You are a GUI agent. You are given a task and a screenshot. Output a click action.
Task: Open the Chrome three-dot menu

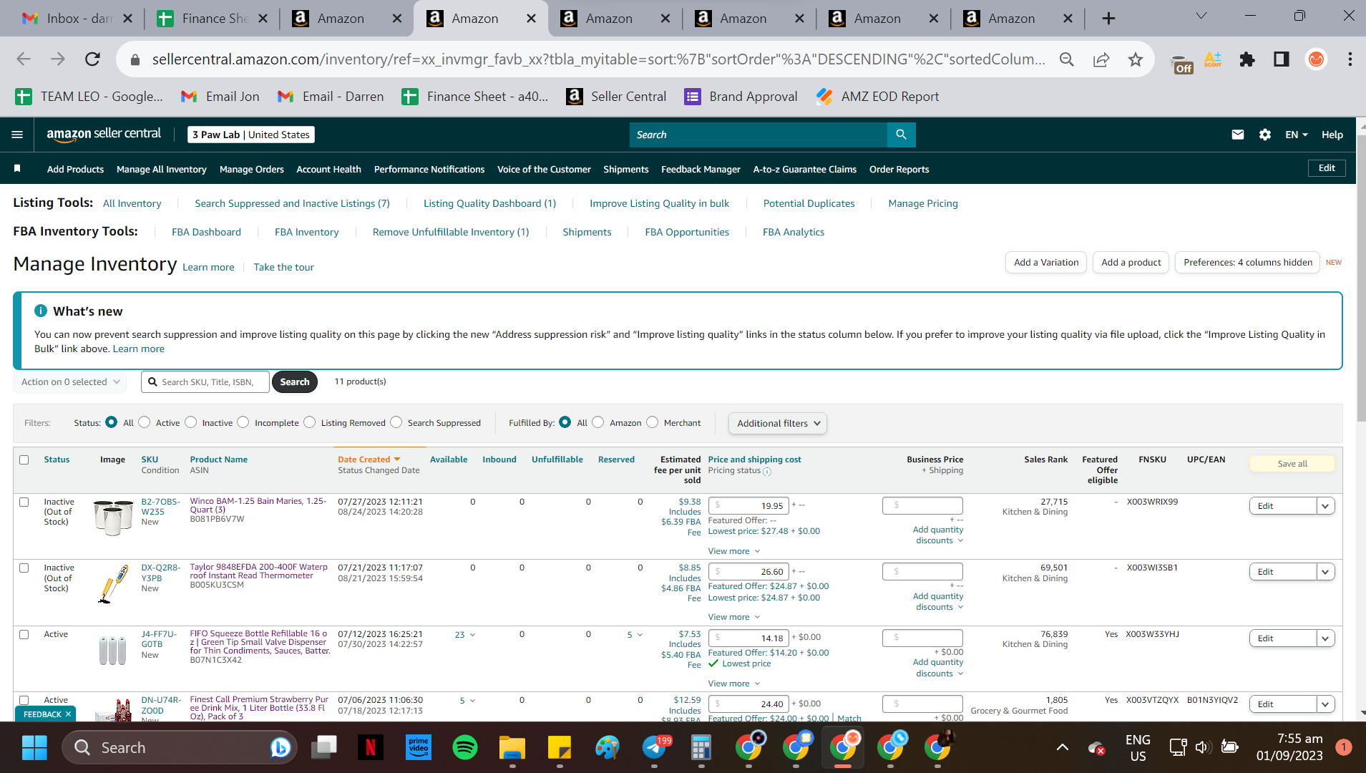pyautogui.click(x=1350, y=59)
